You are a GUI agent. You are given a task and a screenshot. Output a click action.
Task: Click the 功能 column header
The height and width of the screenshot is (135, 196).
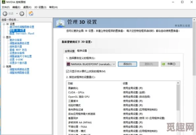click(x=94, y=84)
